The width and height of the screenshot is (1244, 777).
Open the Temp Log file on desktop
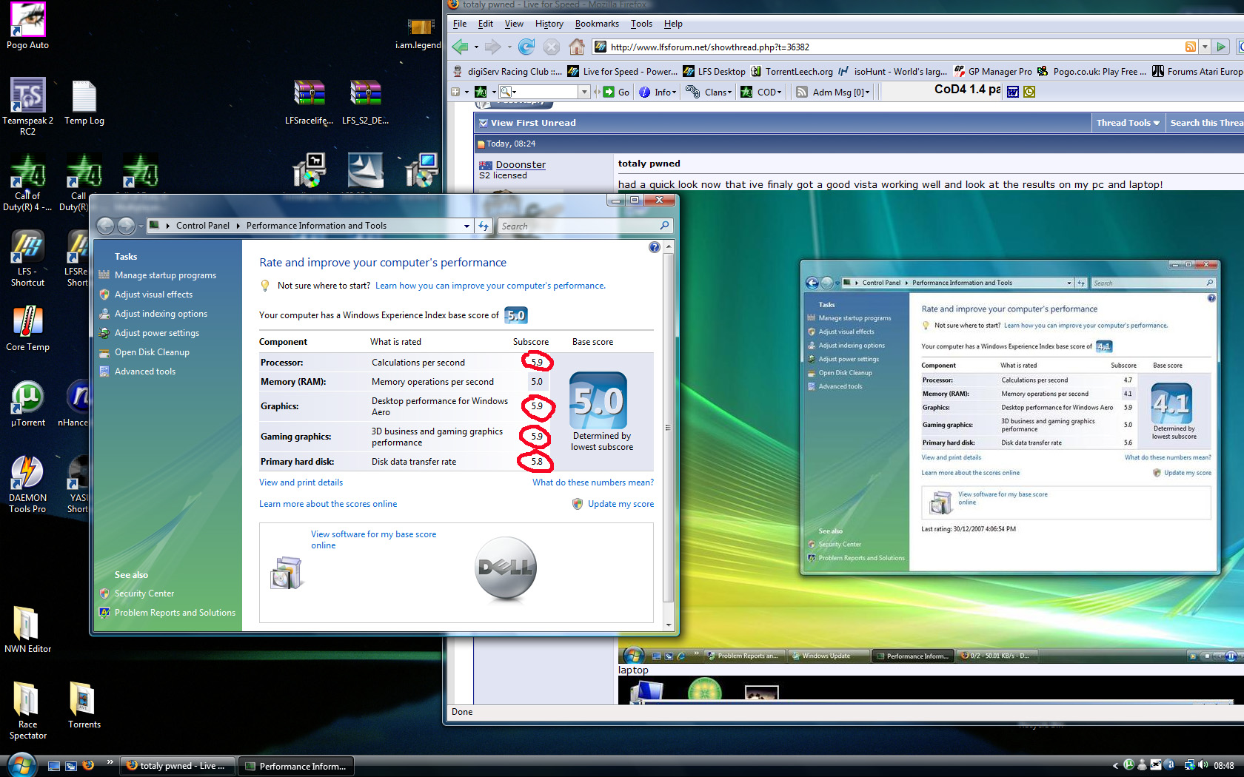84,103
